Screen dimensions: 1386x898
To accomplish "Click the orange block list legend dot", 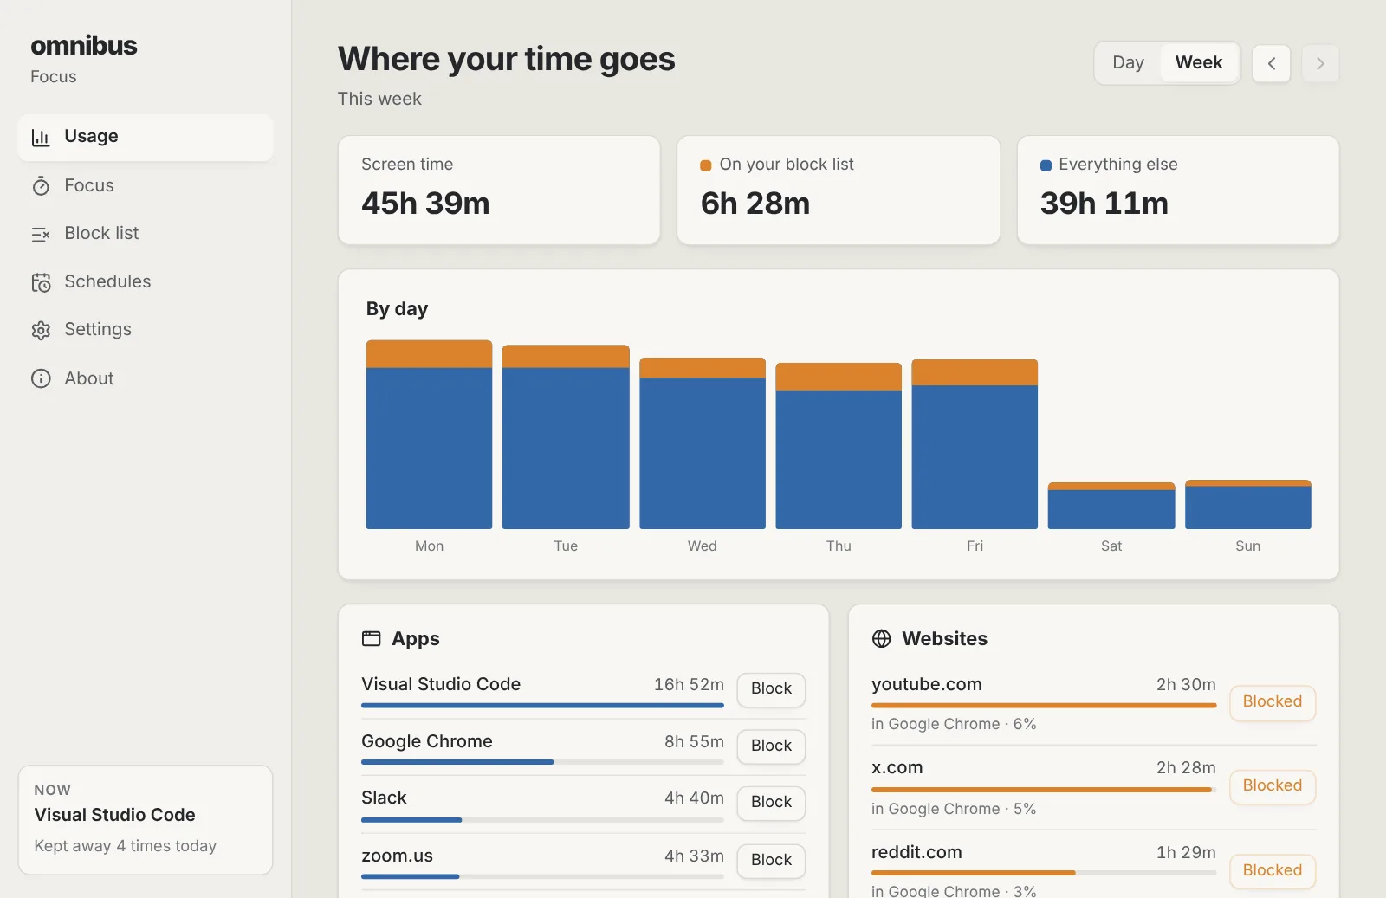I will [706, 165].
